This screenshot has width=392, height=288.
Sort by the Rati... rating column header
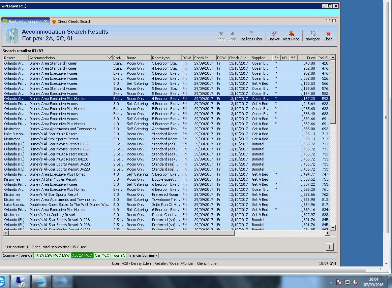click(119, 58)
